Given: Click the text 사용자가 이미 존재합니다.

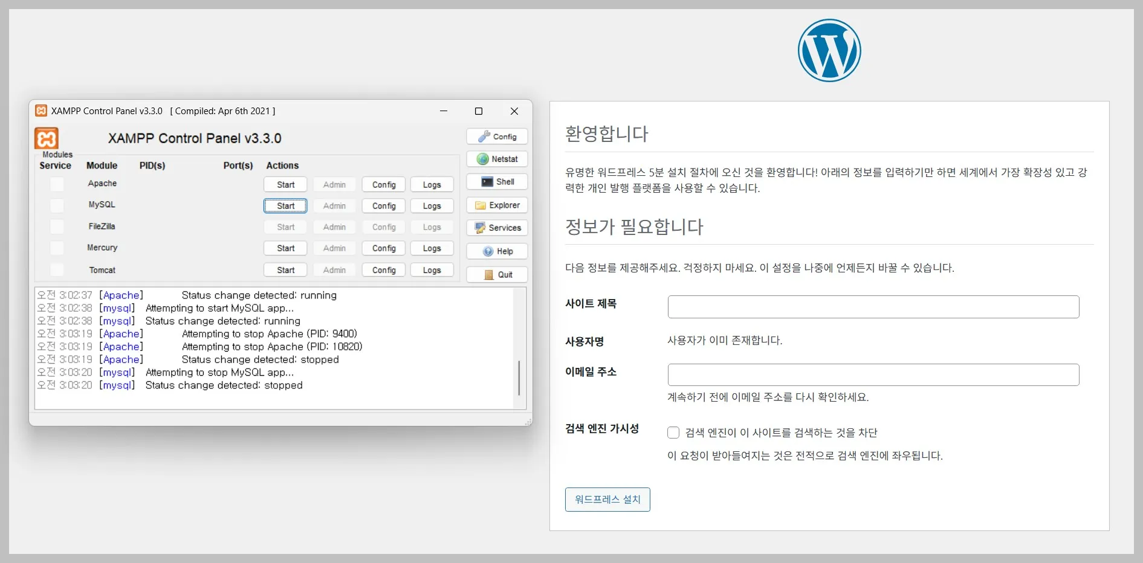Looking at the screenshot, I should [x=725, y=341].
